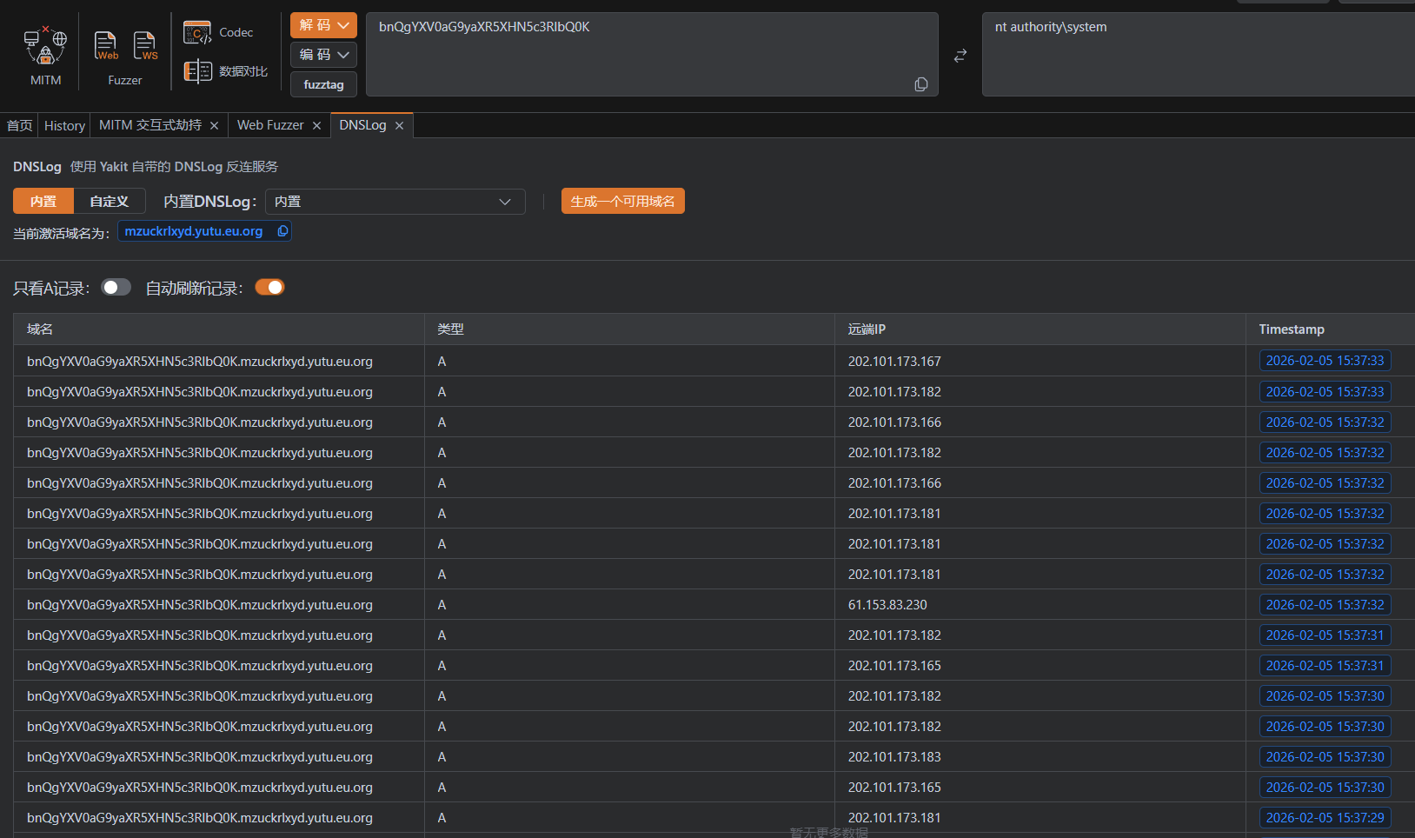Viewport: 1415px width, 838px height.
Task: Expand the 解码 decode dropdown
Action: (x=323, y=25)
